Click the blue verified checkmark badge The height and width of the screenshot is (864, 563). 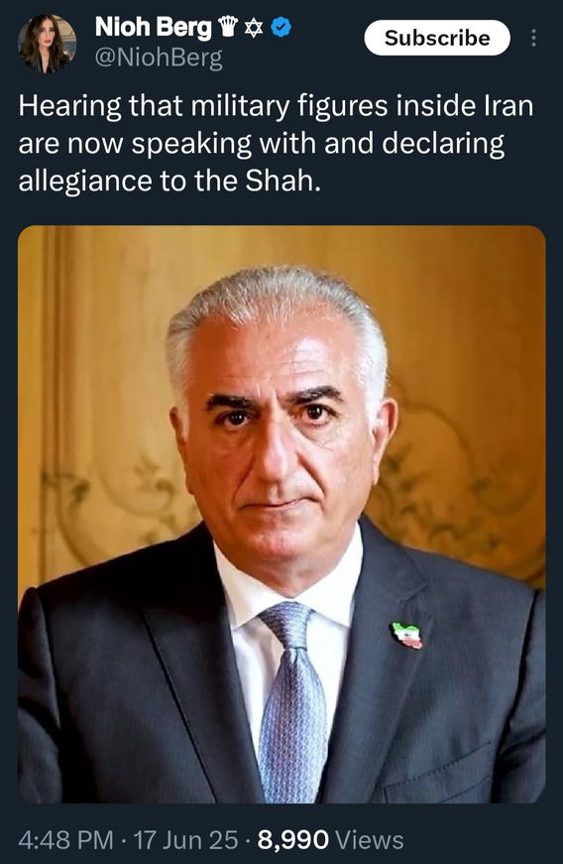(281, 27)
